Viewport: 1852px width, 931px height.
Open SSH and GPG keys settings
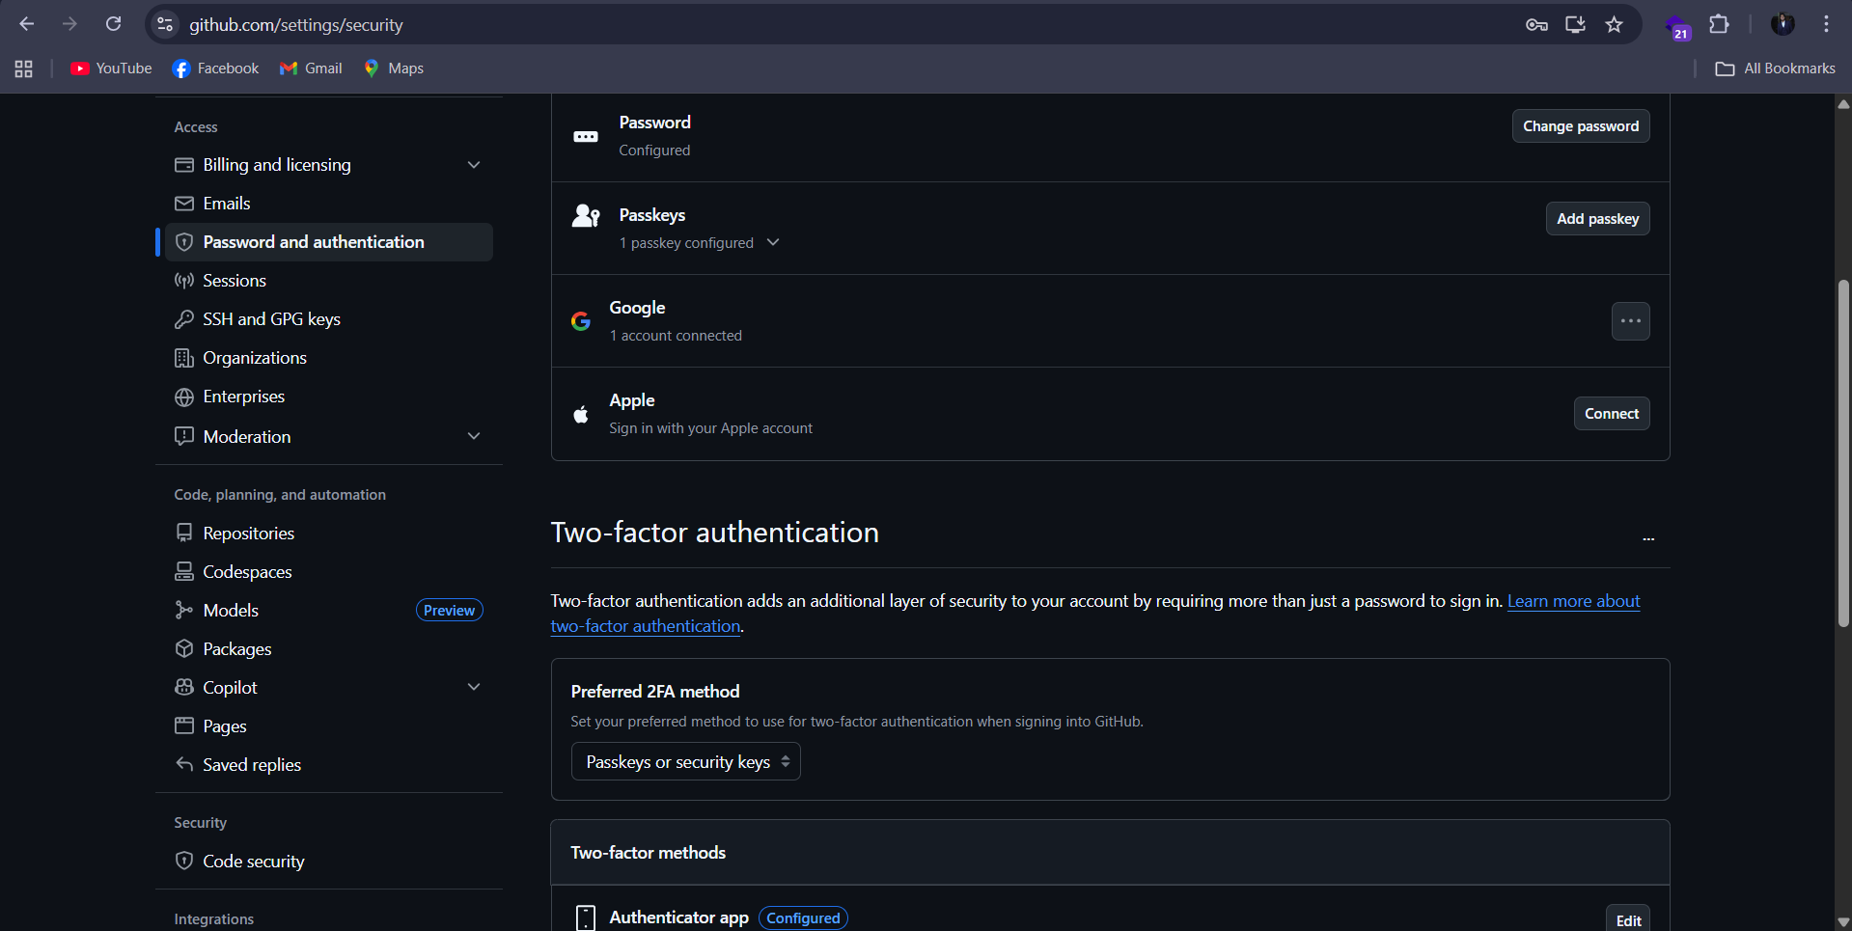click(x=271, y=319)
